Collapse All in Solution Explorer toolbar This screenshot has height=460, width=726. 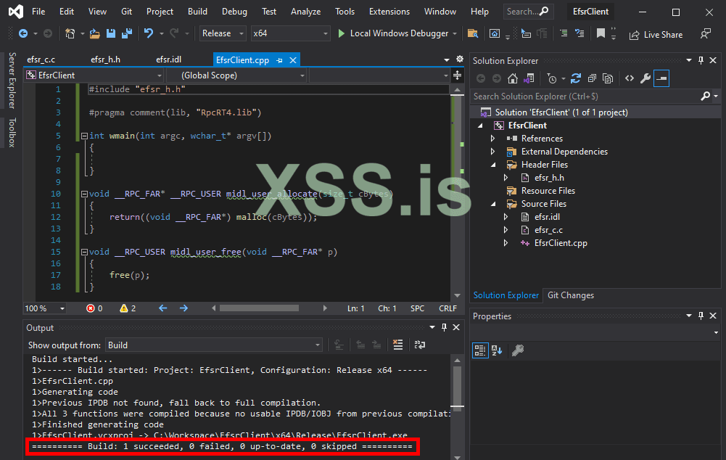pos(593,78)
